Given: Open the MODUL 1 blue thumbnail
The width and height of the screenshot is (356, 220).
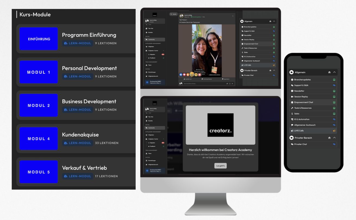Looking at the screenshot, I should coord(39,72).
